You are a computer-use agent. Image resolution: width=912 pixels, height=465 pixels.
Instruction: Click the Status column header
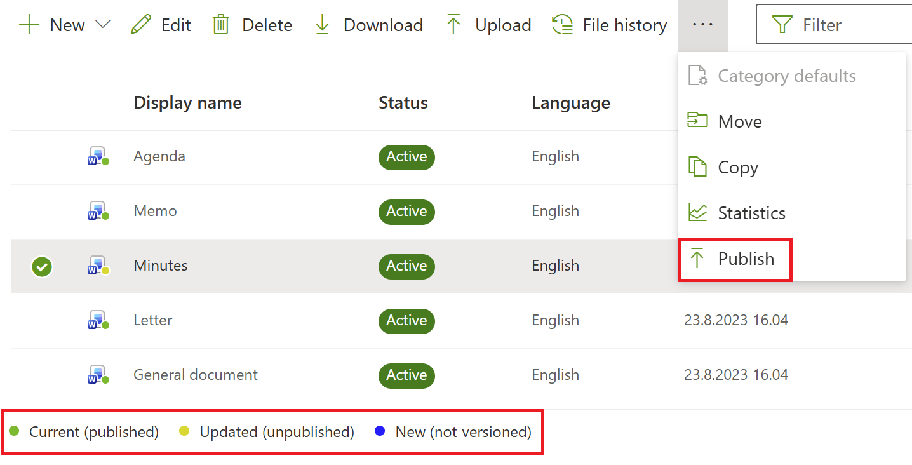(403, 103)
